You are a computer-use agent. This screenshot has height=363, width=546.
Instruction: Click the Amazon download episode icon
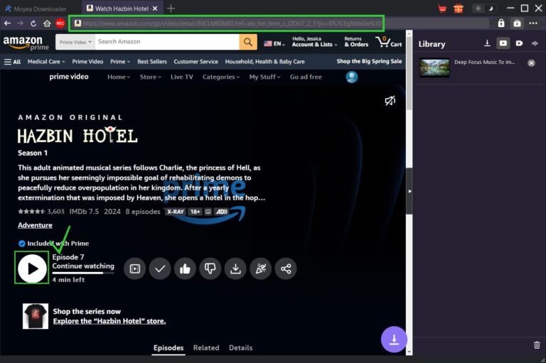tap(235, 268)
